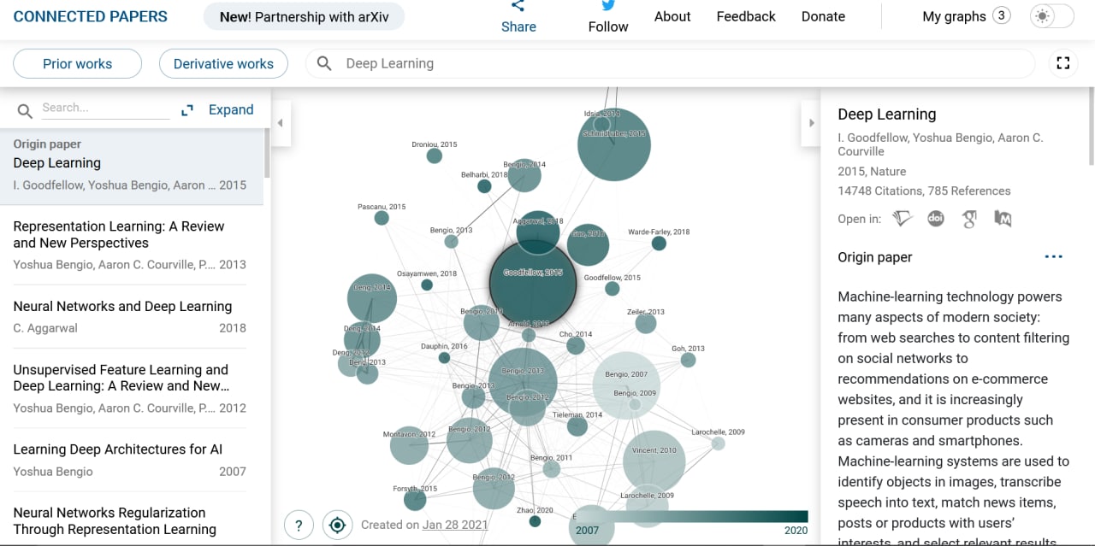Open the Donate page

click(x=823, y=16)
